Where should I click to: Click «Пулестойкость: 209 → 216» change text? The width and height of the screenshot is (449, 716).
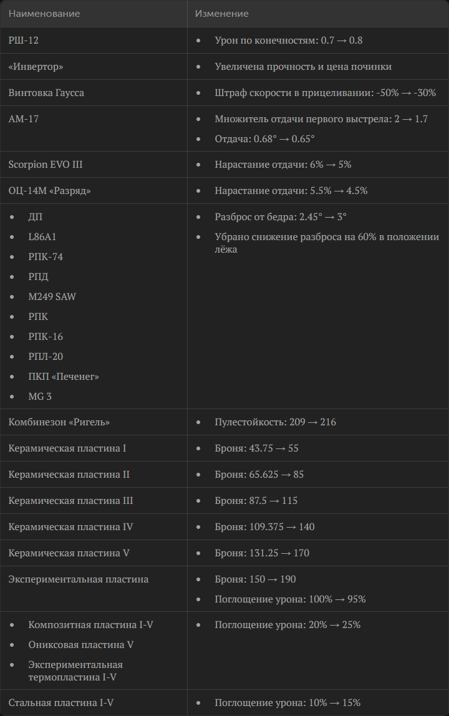point(276,422)
